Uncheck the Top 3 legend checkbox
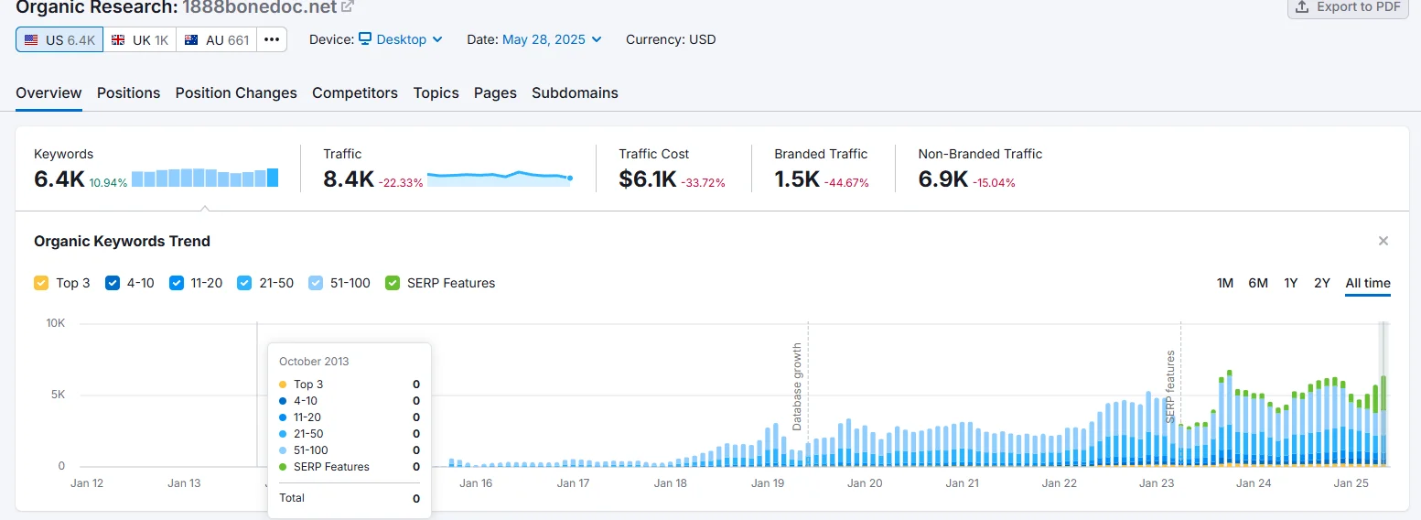The image size is (1421, 520). (x=41, y=283)
